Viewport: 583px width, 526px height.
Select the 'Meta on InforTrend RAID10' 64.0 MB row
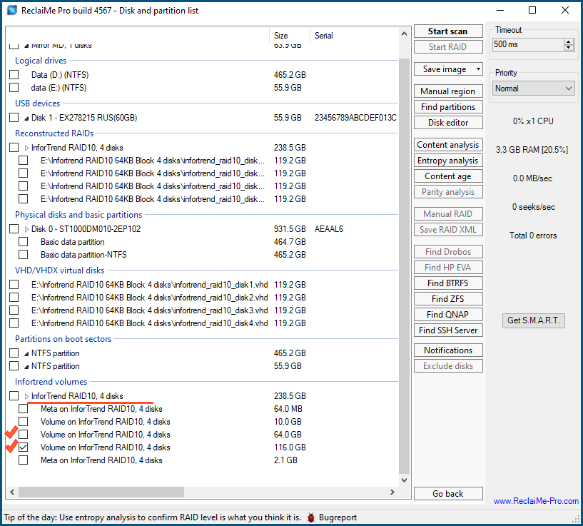tap(203, 409)
